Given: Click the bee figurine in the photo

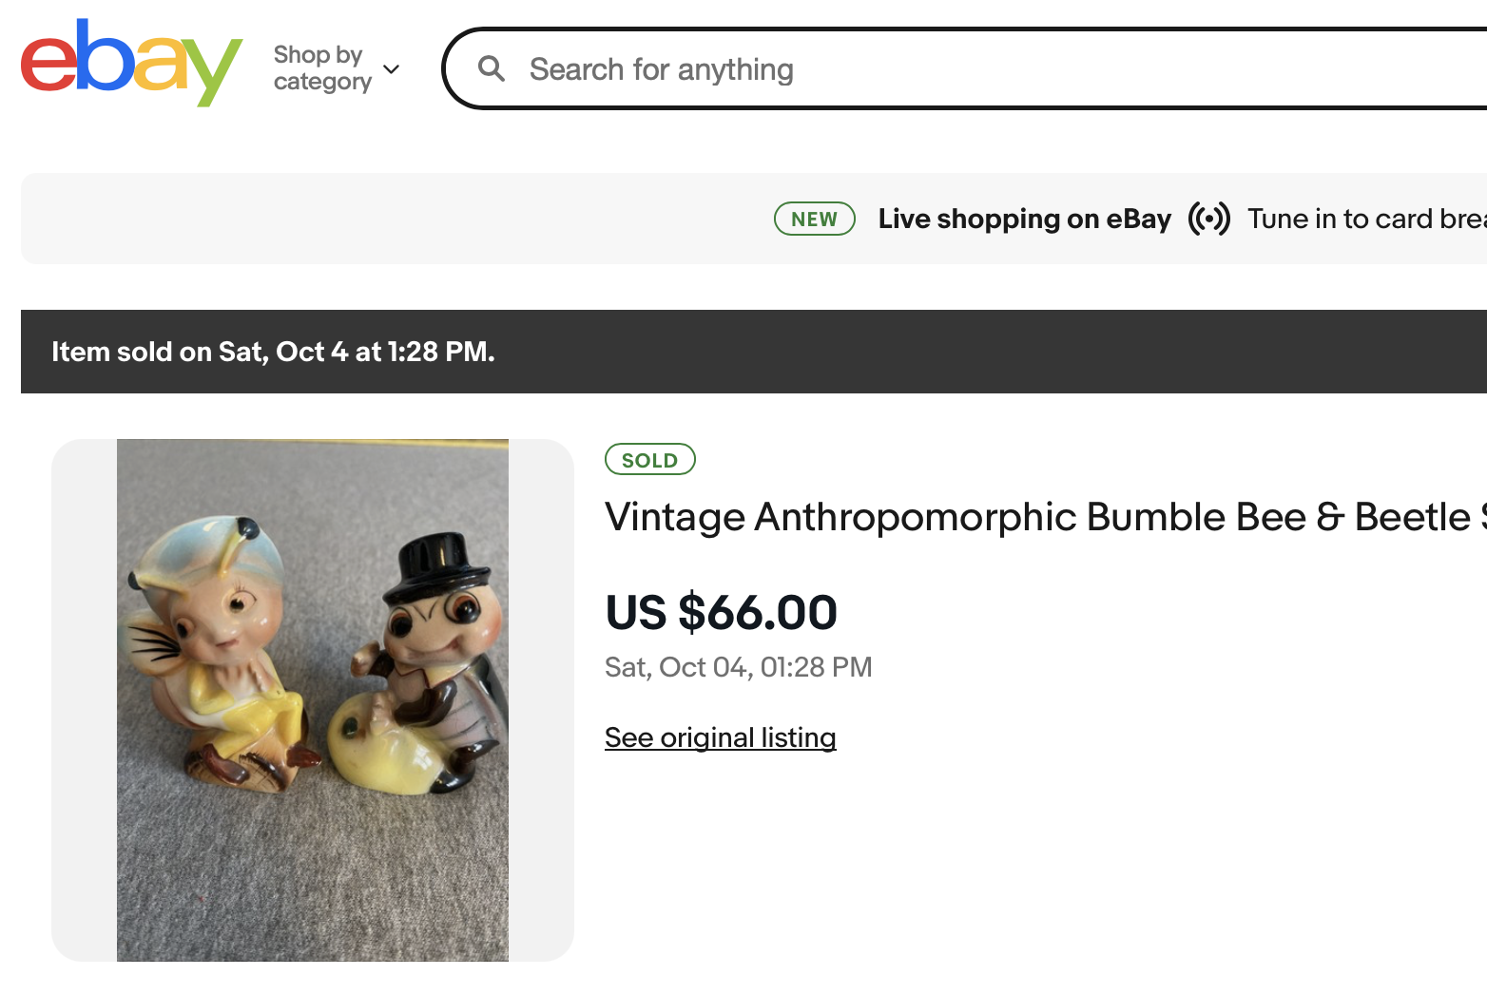Looking at the screenshot, I should point(214,646).
